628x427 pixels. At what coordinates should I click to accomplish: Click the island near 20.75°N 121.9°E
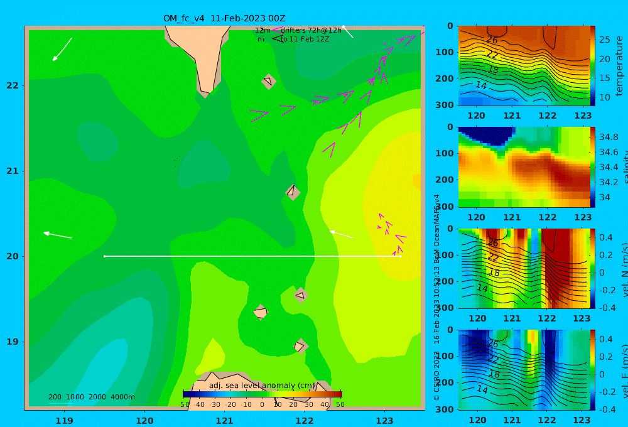pos(293,192)
